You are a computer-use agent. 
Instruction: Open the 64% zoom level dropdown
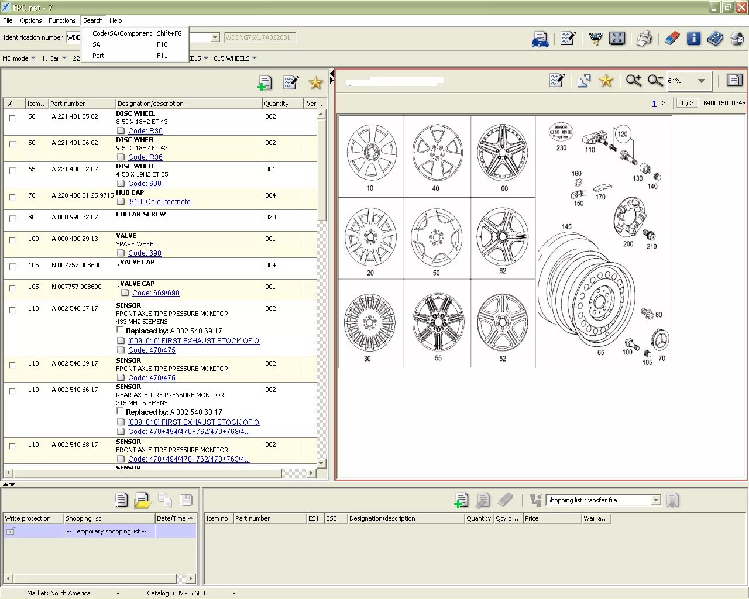point(701,81)
